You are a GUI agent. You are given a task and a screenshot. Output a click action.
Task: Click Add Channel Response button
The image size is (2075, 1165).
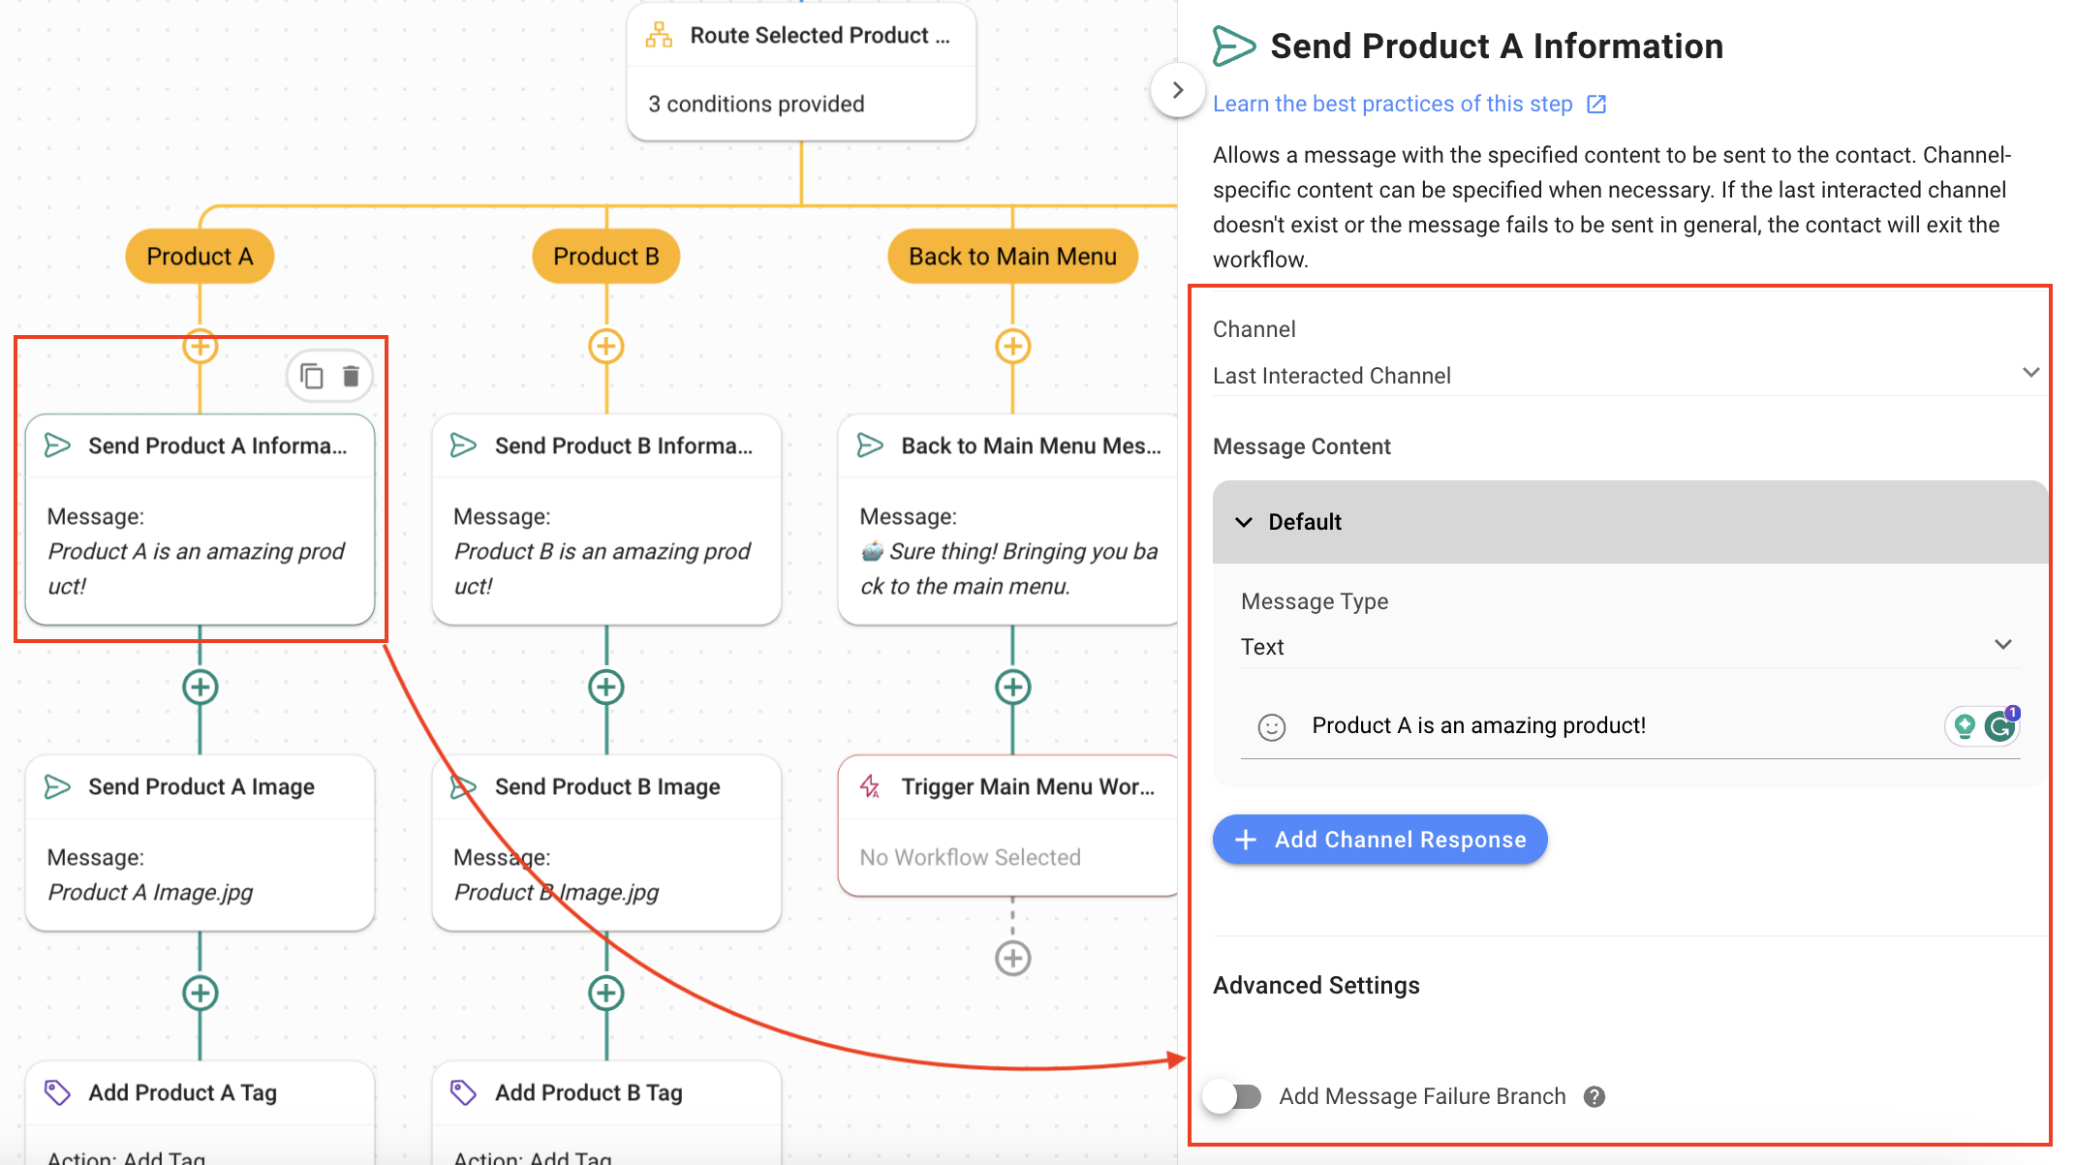click(x=1379, y=840)
